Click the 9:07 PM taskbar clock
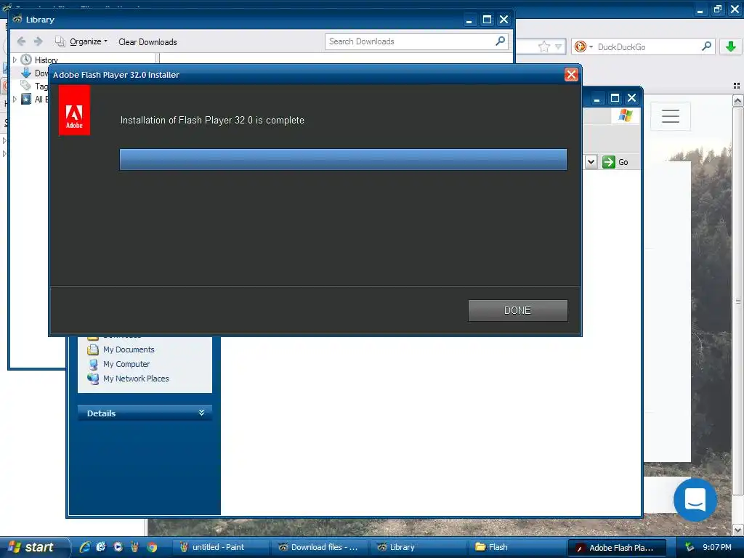The width and height of the screenshot is (744, 558). coord(717,547)
